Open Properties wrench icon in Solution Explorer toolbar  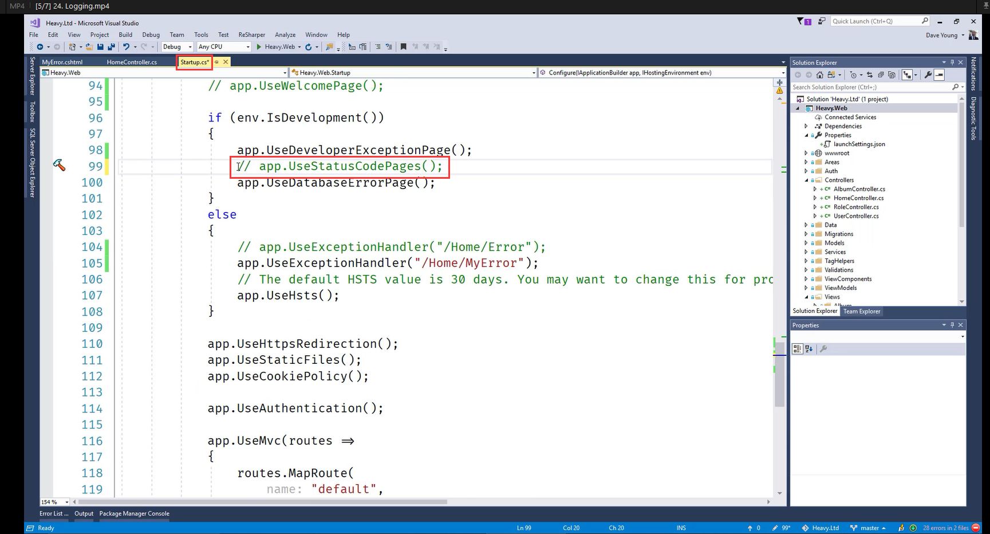(x=928, y=75)
